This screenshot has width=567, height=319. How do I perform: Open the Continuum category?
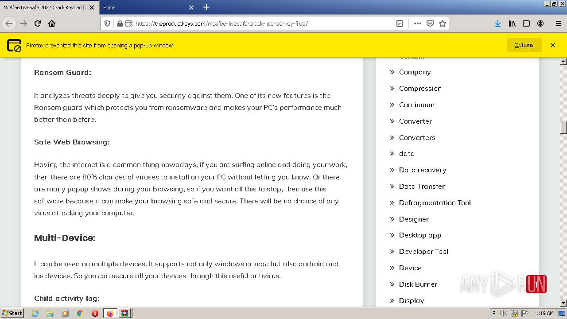click(416, 105)
